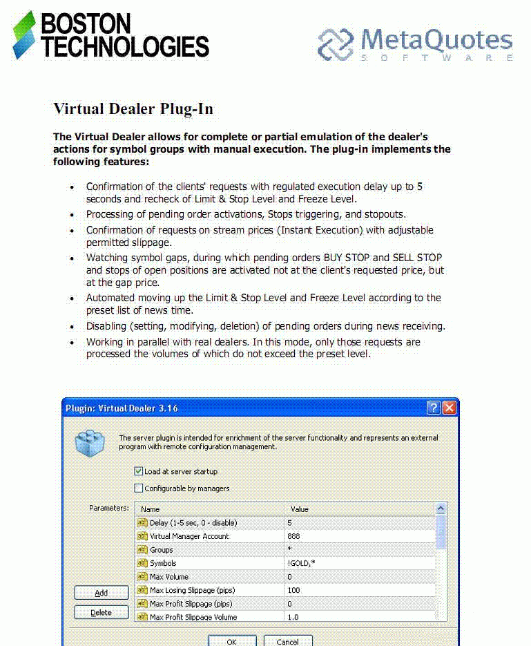
Task: Click the dialog's Help question mark button
Action: 434,408
